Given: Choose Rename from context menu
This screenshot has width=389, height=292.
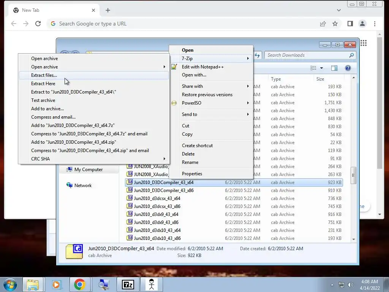Looking at the screenshot, I should coord(211,162).
